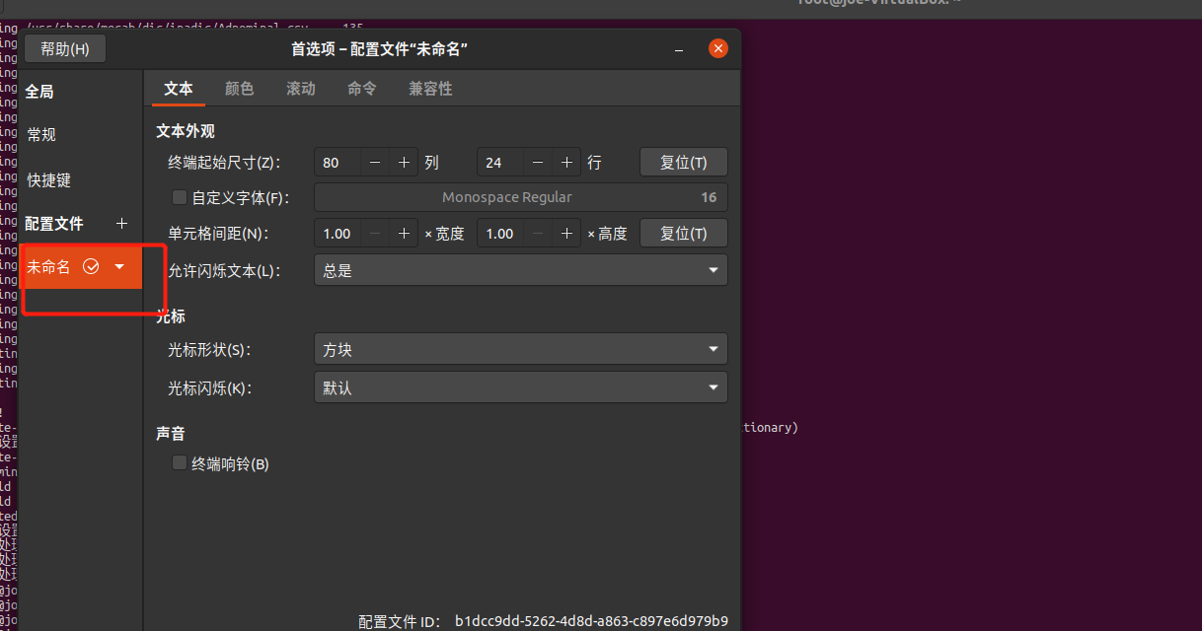
Task: Open the 光标闪烁 dropdown showing 默认
Action: coord(521,387)
